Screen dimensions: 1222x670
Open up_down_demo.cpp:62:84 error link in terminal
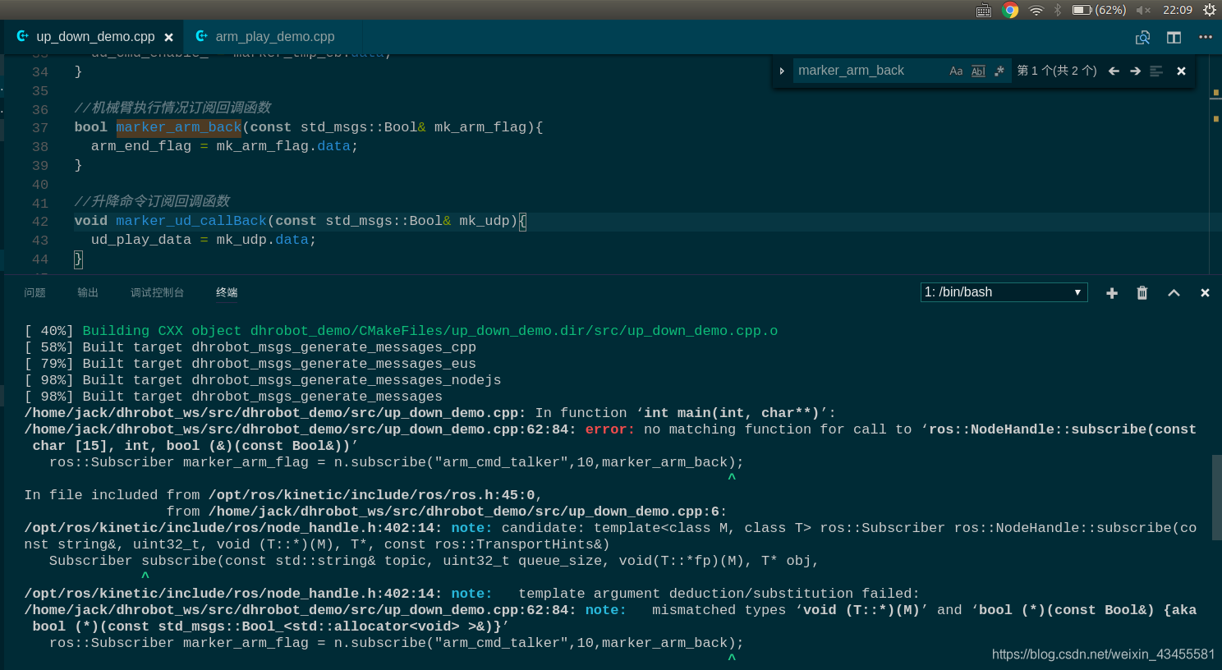point(301,429)
